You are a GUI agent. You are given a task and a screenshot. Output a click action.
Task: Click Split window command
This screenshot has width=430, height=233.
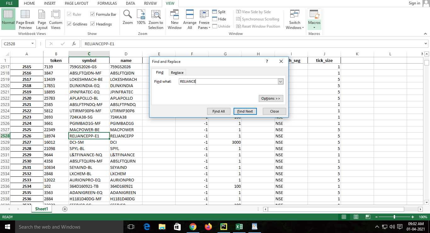219,12
